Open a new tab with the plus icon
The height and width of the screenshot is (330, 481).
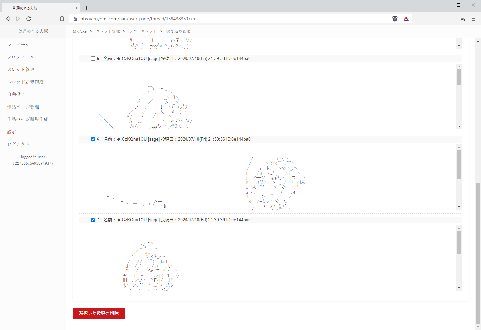[86, 8]
